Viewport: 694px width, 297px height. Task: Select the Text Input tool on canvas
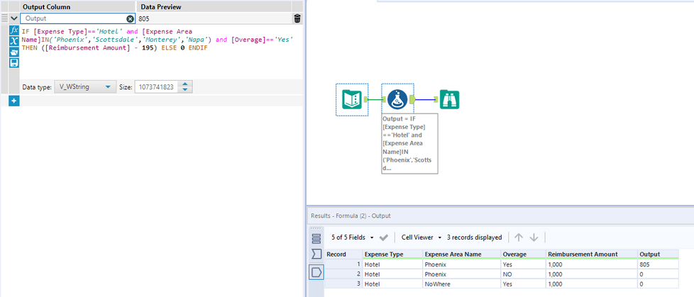pos(352,99)
